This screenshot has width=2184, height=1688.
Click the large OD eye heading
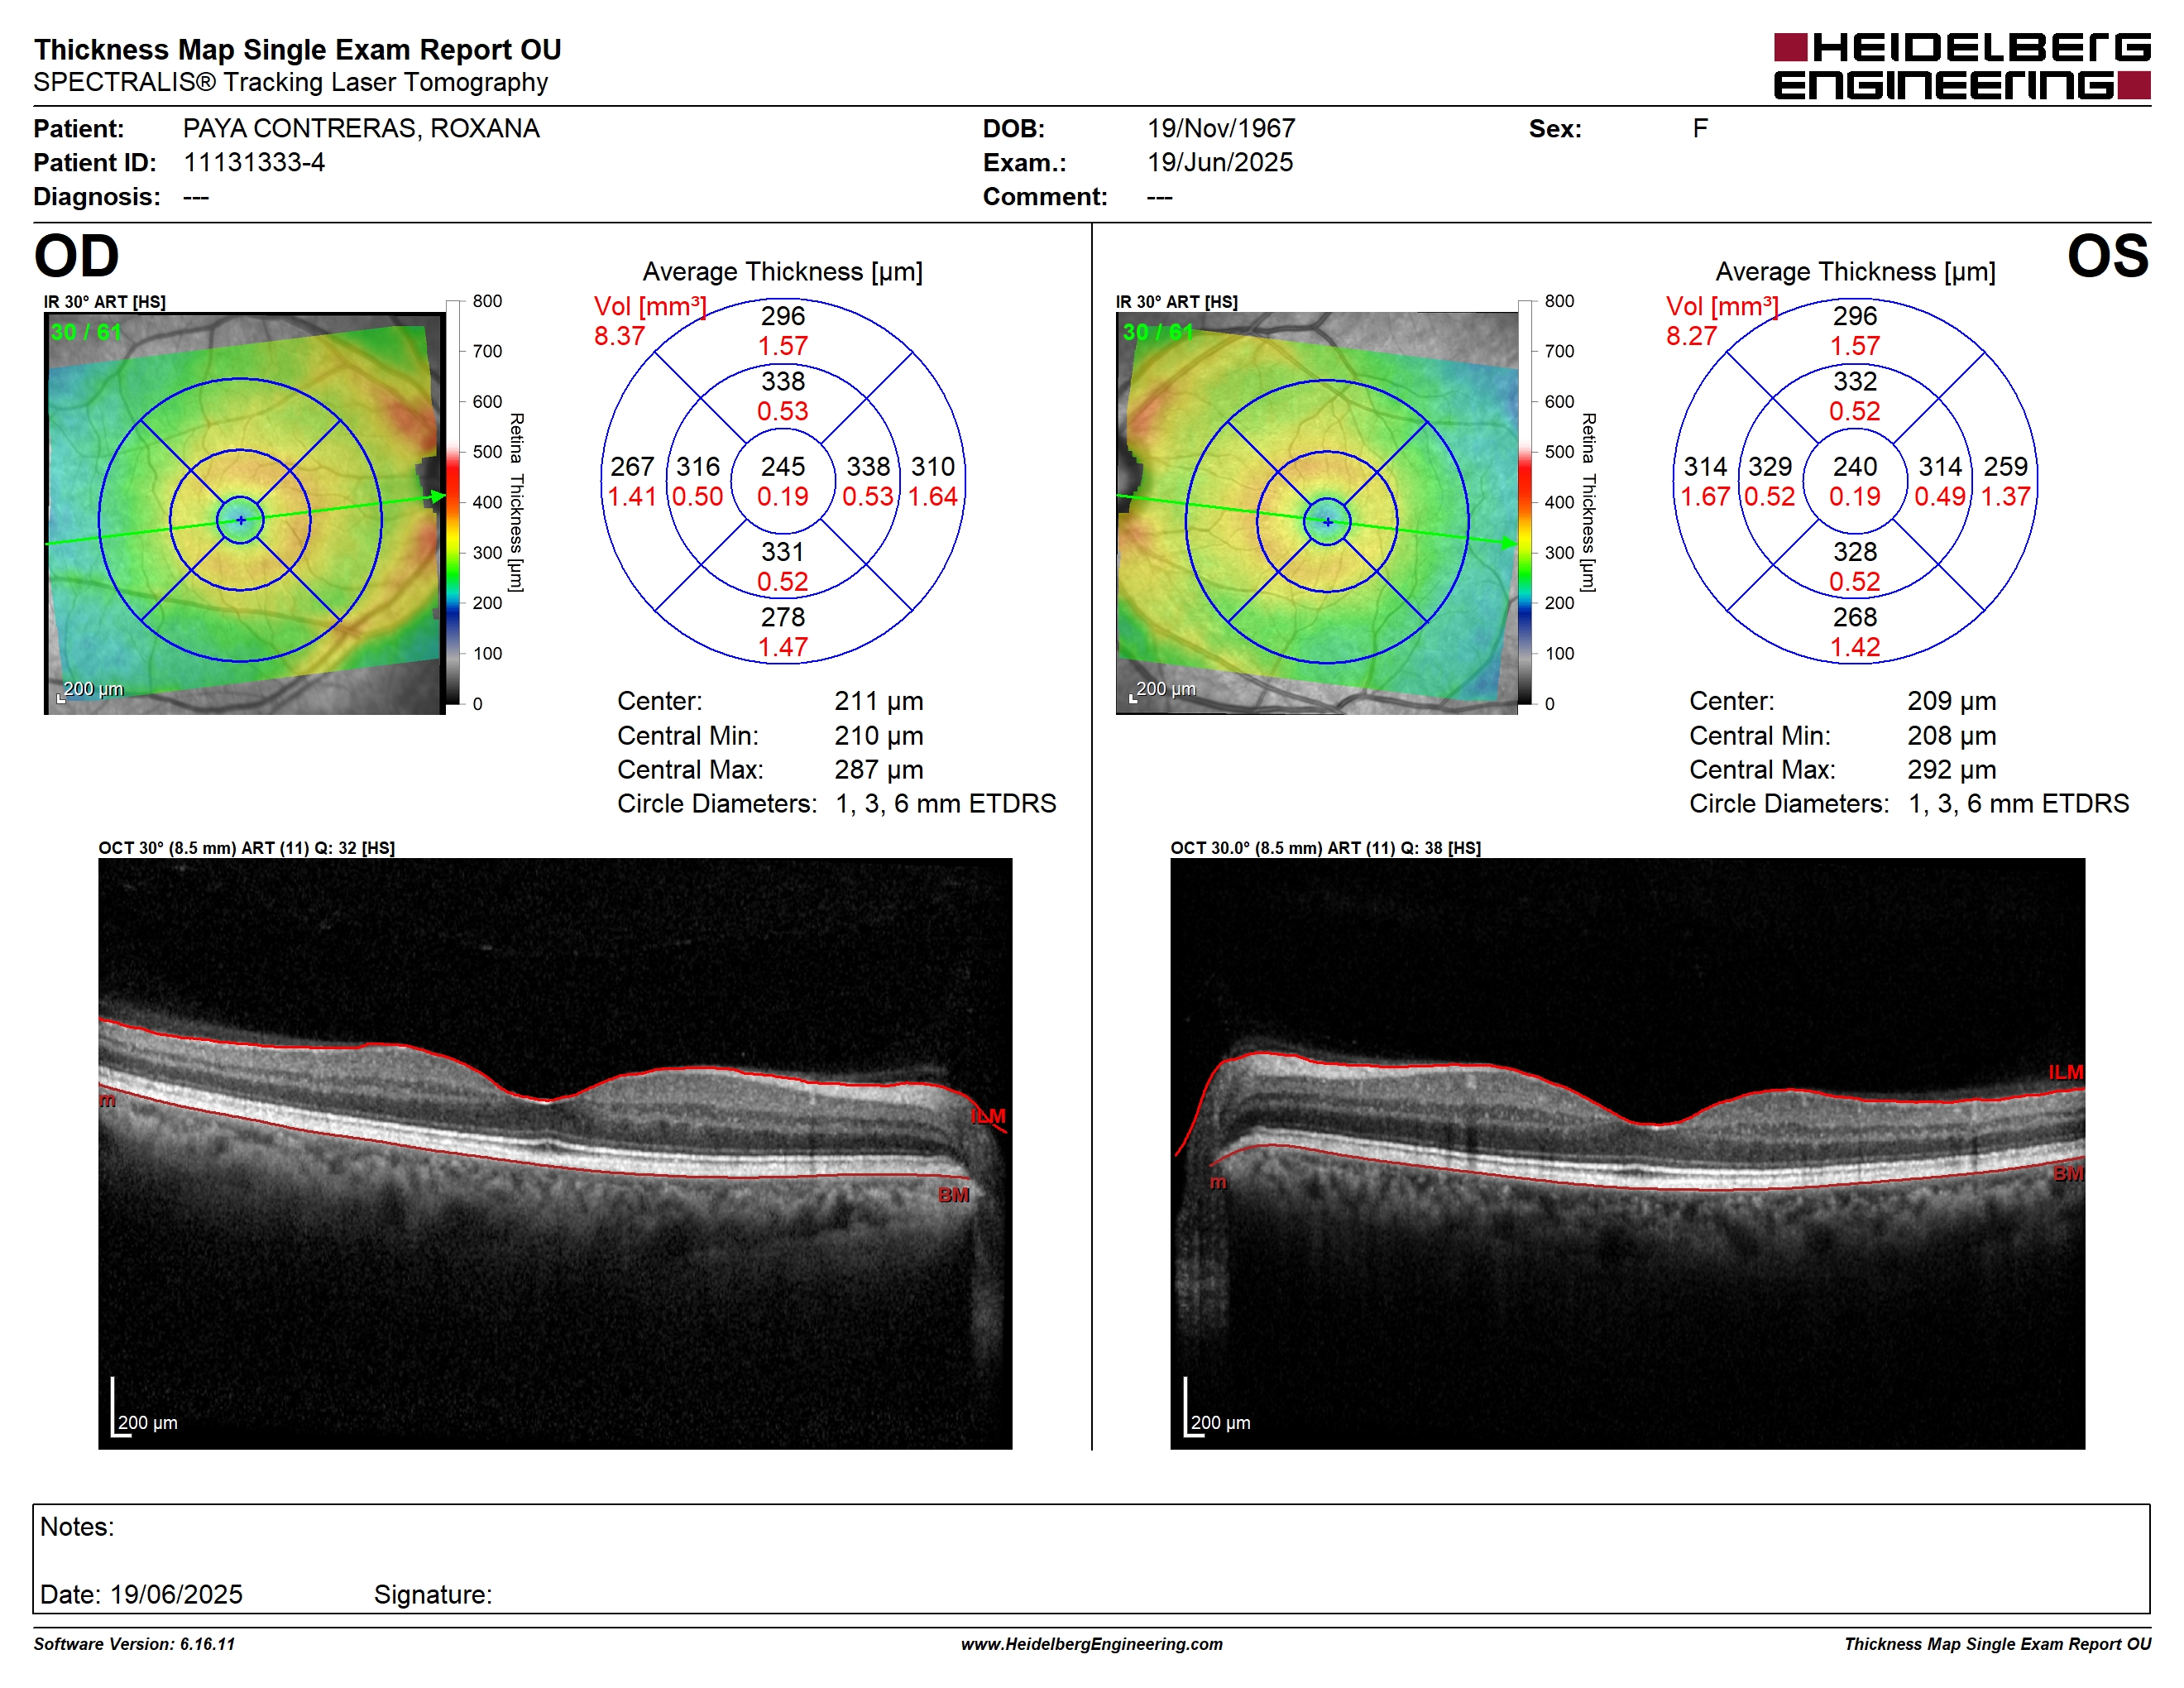pyautogui.click(x=77, y=256)
